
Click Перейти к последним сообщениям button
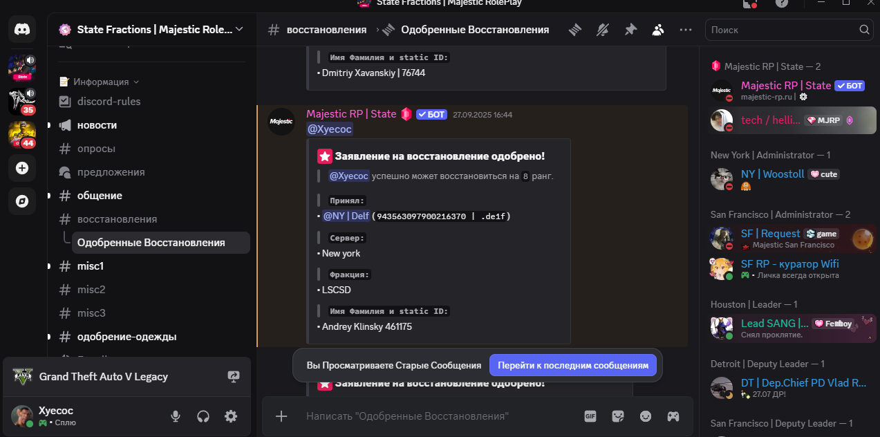(573, 365)
